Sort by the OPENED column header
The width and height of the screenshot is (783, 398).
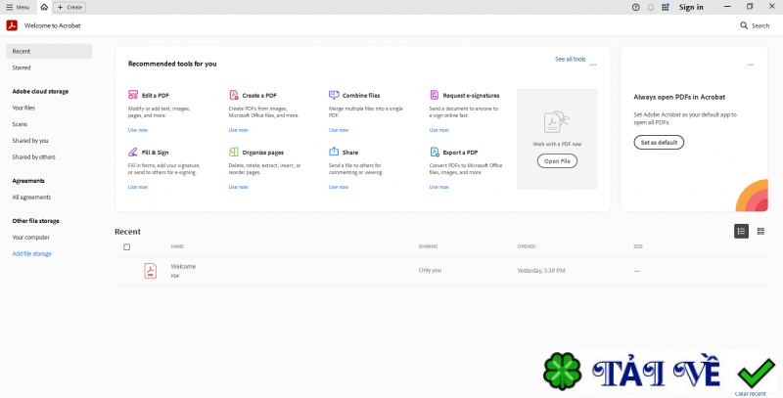pos(527,246)
